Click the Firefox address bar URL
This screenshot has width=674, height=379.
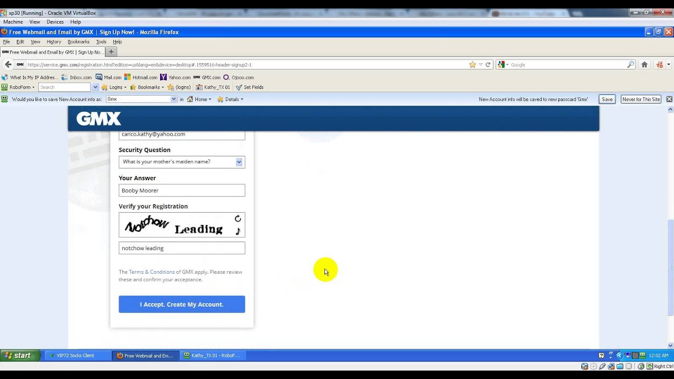click(140, 65)
